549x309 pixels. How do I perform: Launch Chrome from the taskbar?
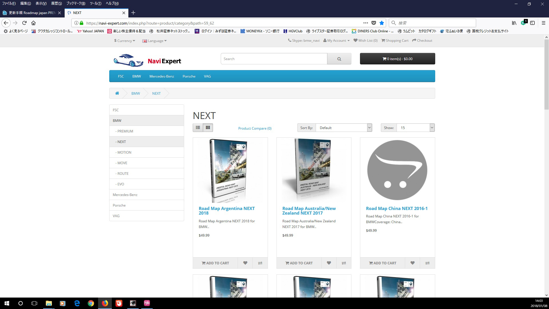click(x=91, y=303)
